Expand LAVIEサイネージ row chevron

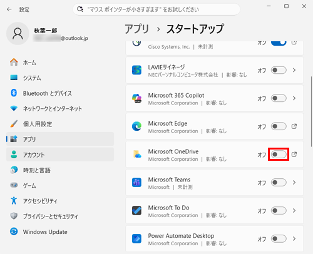click(294, 70)
